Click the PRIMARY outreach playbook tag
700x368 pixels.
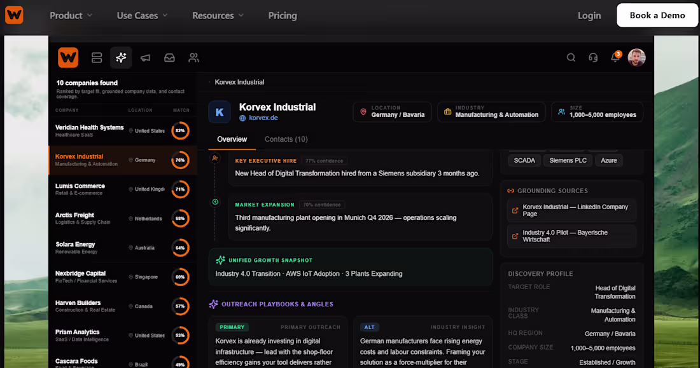[232, 327]
